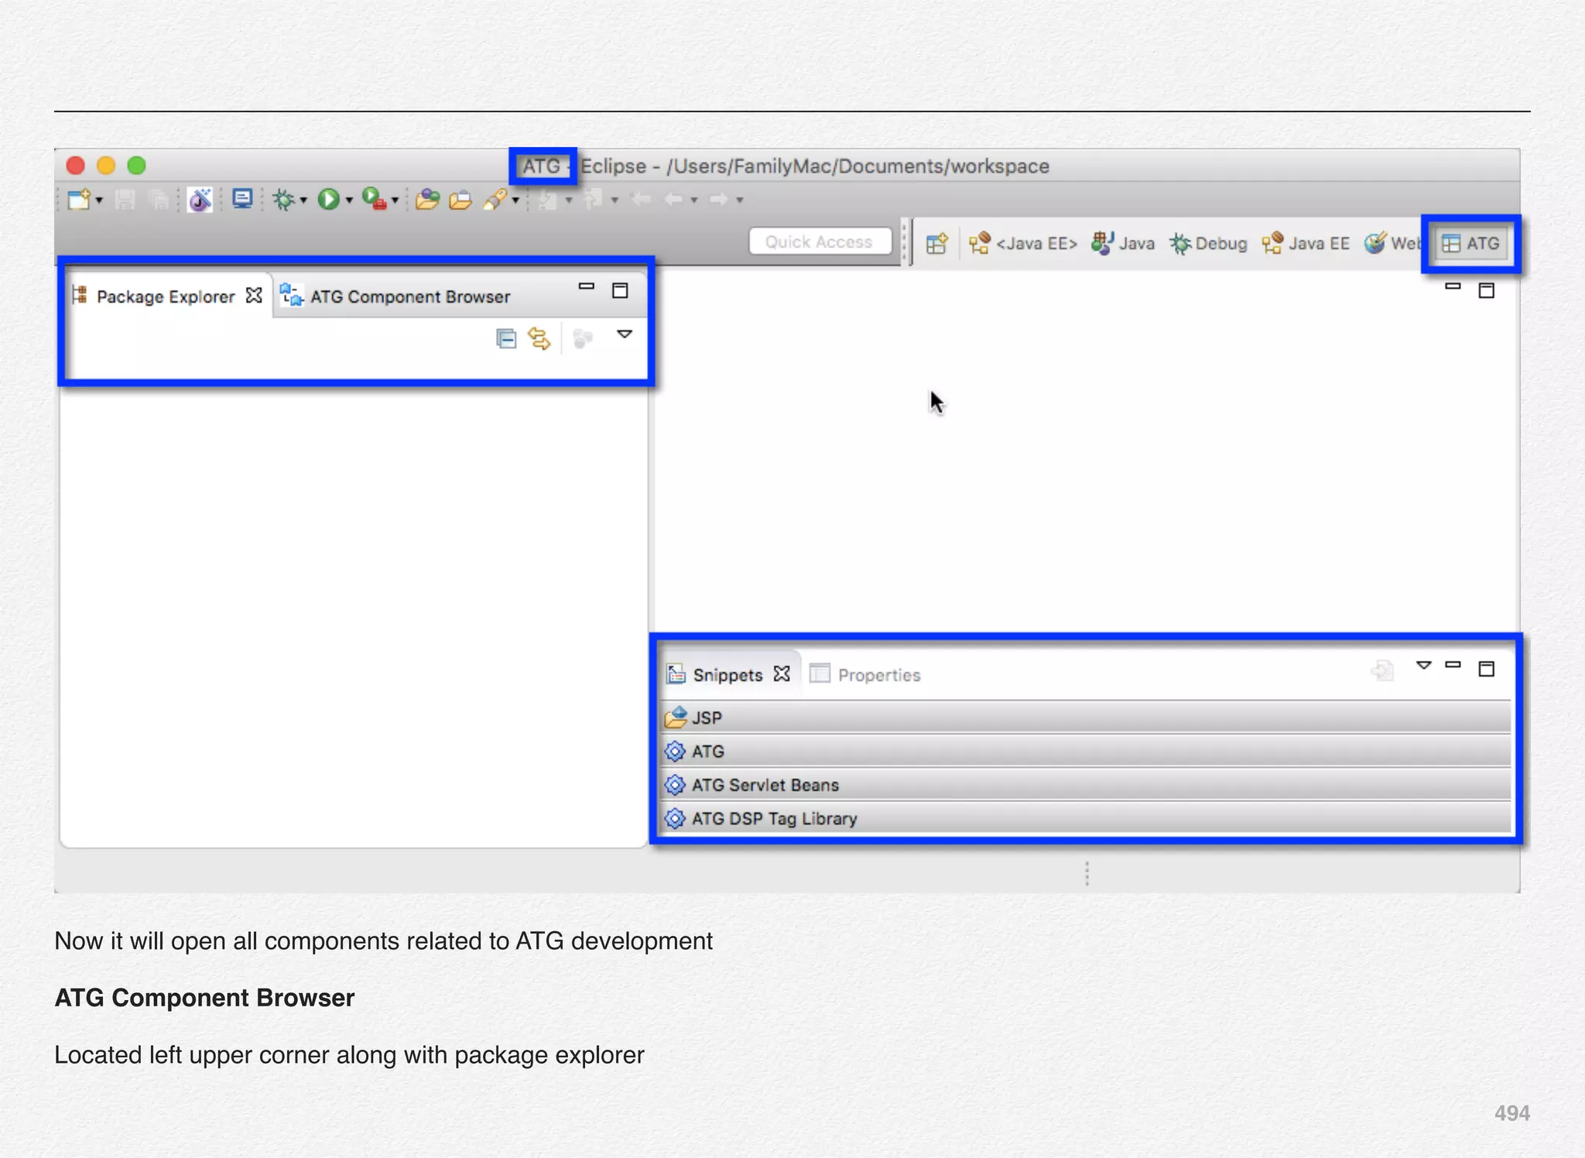
Task: Open the ATG Component Browser tab
Action: tap(395, 296)
